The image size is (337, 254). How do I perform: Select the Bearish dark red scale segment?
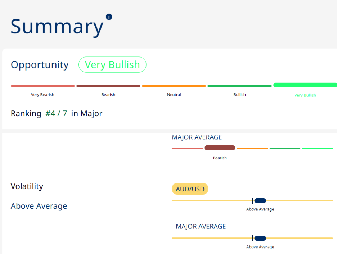point(108,86)
